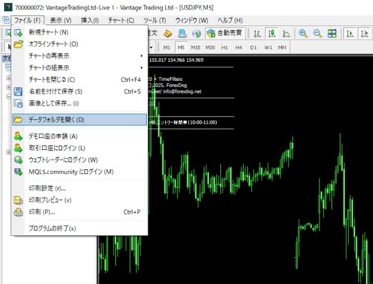Zoom in the chart with magnifier plus
The height and width of the screenshot is (284, 373).
pos(303,33)
